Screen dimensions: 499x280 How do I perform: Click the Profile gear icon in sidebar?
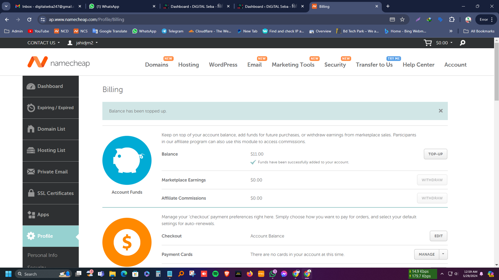(31, 236)
